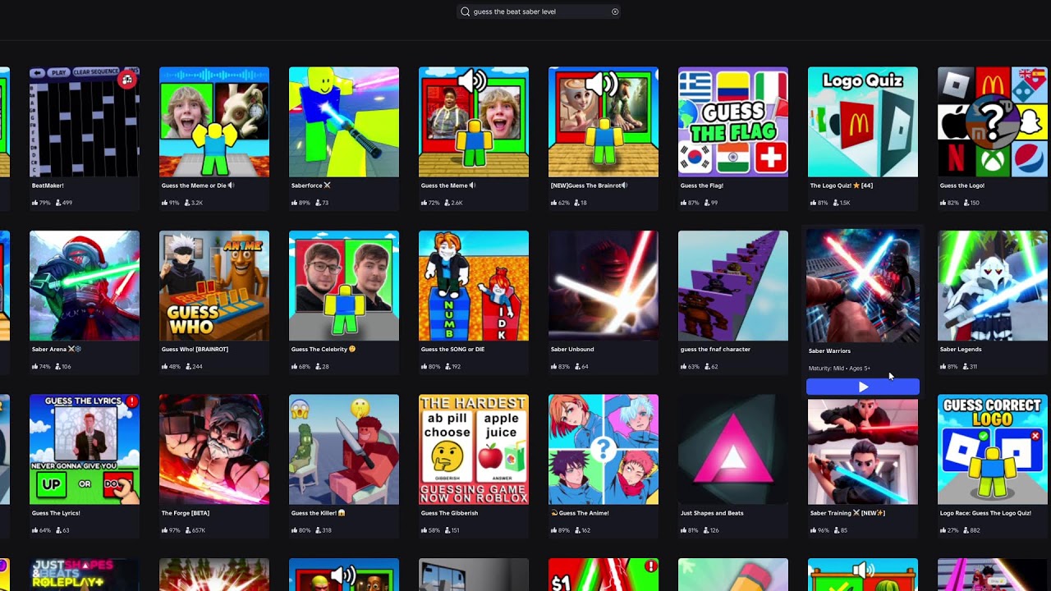Click "Maturity: Mild • Ages 5+" text
Image resolution: width=1051 pixels, height=591 pixels.
pos(839,369)
